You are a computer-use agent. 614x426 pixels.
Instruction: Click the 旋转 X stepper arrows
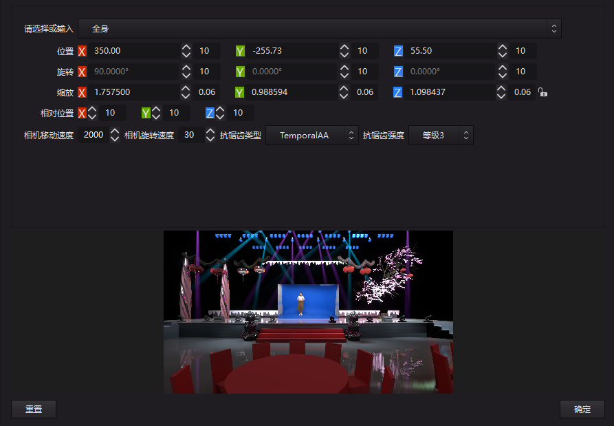point(186,72)
